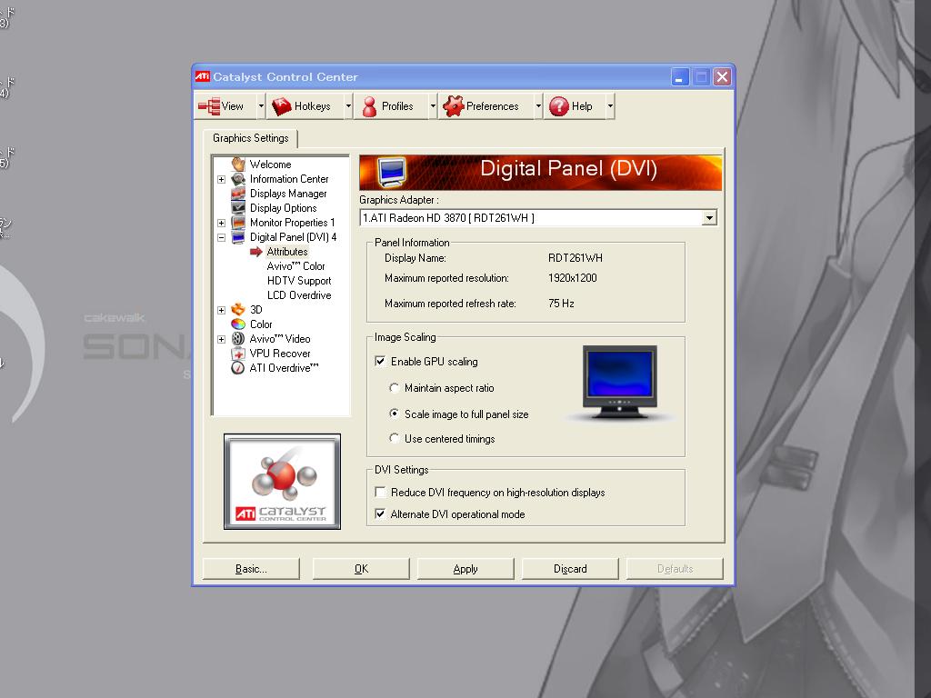The width and height of the screenshot is (931, 698).
Task: Click the Discard button
Action: click(x=570, y=569)
